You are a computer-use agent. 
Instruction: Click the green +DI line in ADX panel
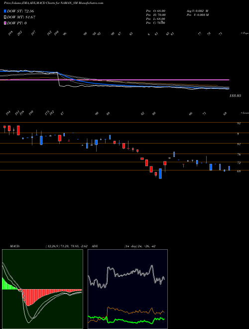(x=126, y=321)
